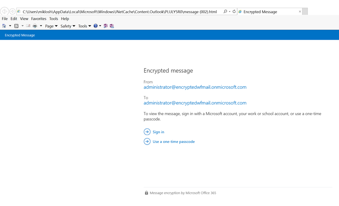Open the File menu

(x=5, y=19)
